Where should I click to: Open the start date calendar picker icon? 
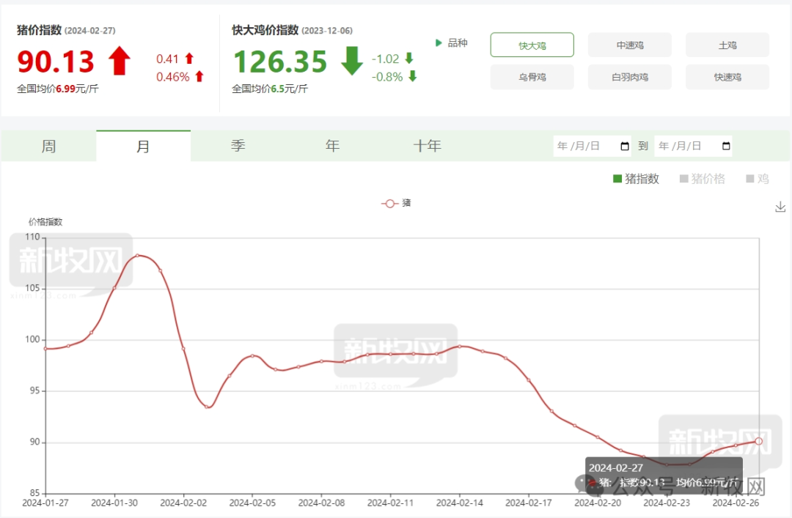[x=625, y=146]
